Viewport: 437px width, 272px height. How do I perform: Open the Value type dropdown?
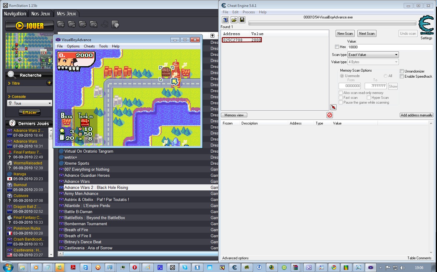click(x=373, y=62)
